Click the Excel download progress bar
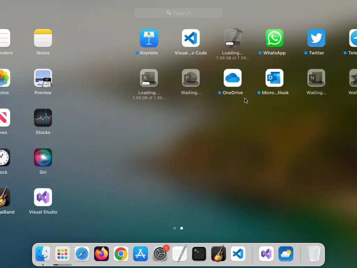357x268 pixels. click(149, 83)
